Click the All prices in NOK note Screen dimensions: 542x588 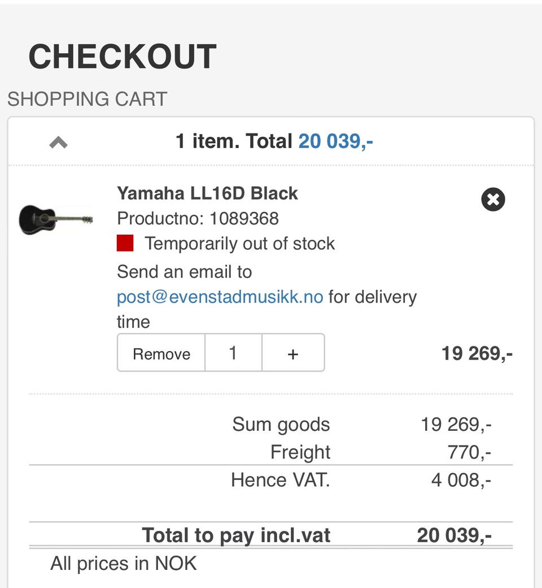click(124, 563)
